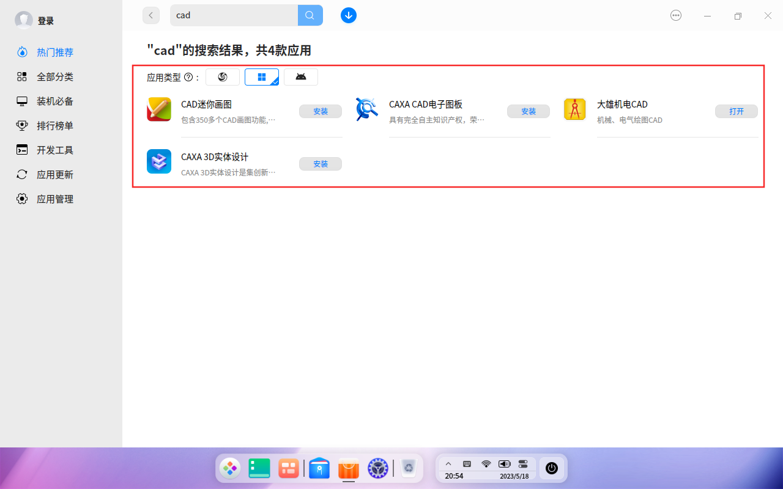Enable the Android application type filter
This screenshot has height=489, width=783.
click(x=300, y=76)
